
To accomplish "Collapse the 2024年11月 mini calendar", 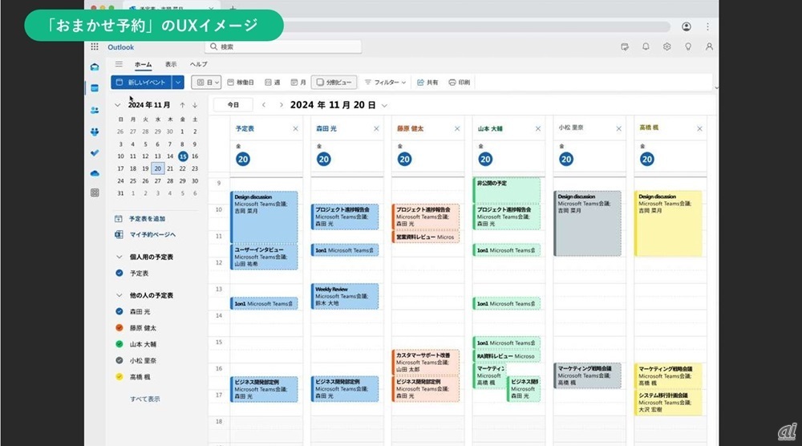I will (x=118, y=105).
